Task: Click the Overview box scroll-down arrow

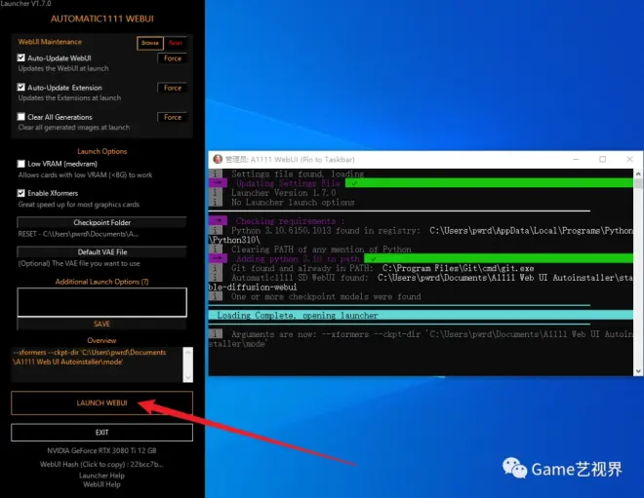Action: pos(187,377)
